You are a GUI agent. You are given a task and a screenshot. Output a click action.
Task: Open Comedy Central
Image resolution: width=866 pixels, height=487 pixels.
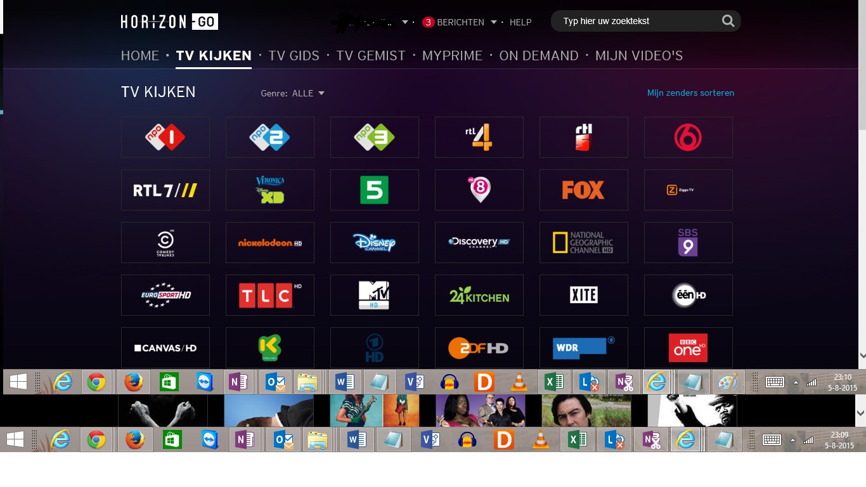click(165, 242)
